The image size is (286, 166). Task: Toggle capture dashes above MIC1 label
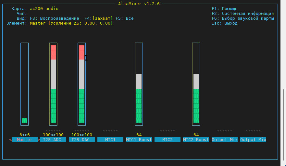(x=110, y=130)
